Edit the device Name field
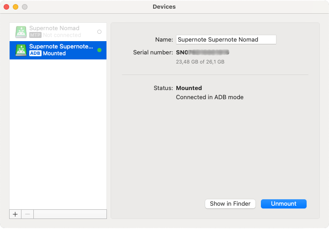329x229 pixels. point(226,39)
